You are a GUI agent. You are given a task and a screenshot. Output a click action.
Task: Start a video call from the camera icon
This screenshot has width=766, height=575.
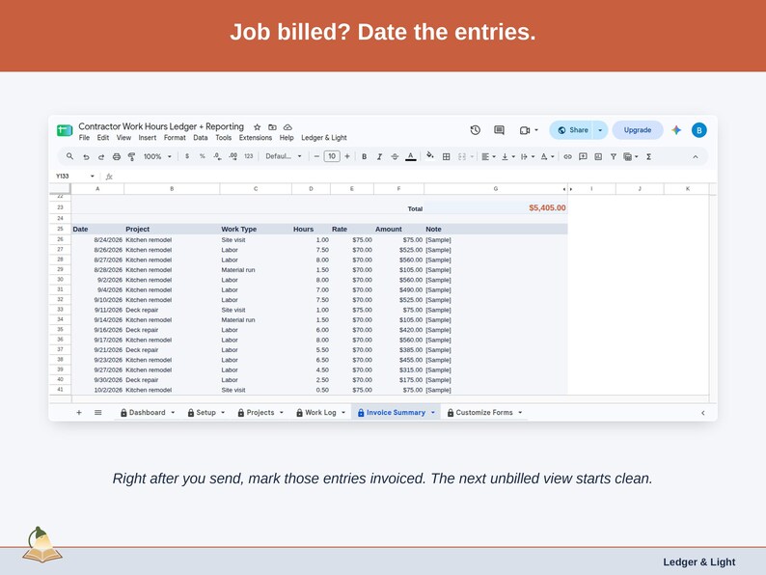(525, 130)
